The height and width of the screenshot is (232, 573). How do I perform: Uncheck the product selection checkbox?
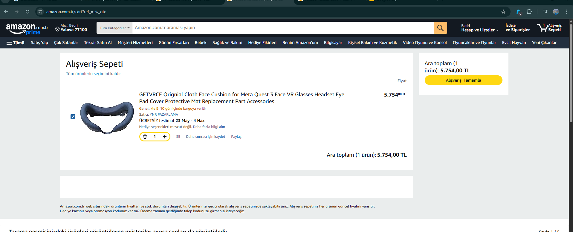pyautogui.click(x=73, y=117)
